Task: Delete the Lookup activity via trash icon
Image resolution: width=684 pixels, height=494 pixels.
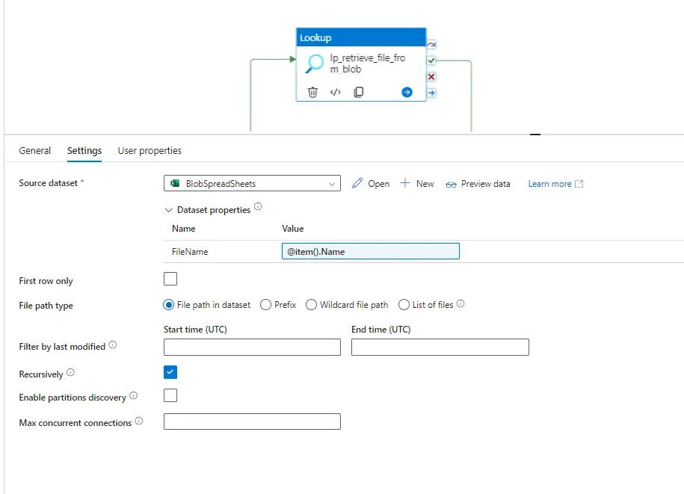Action: click(x=312, y=92)
